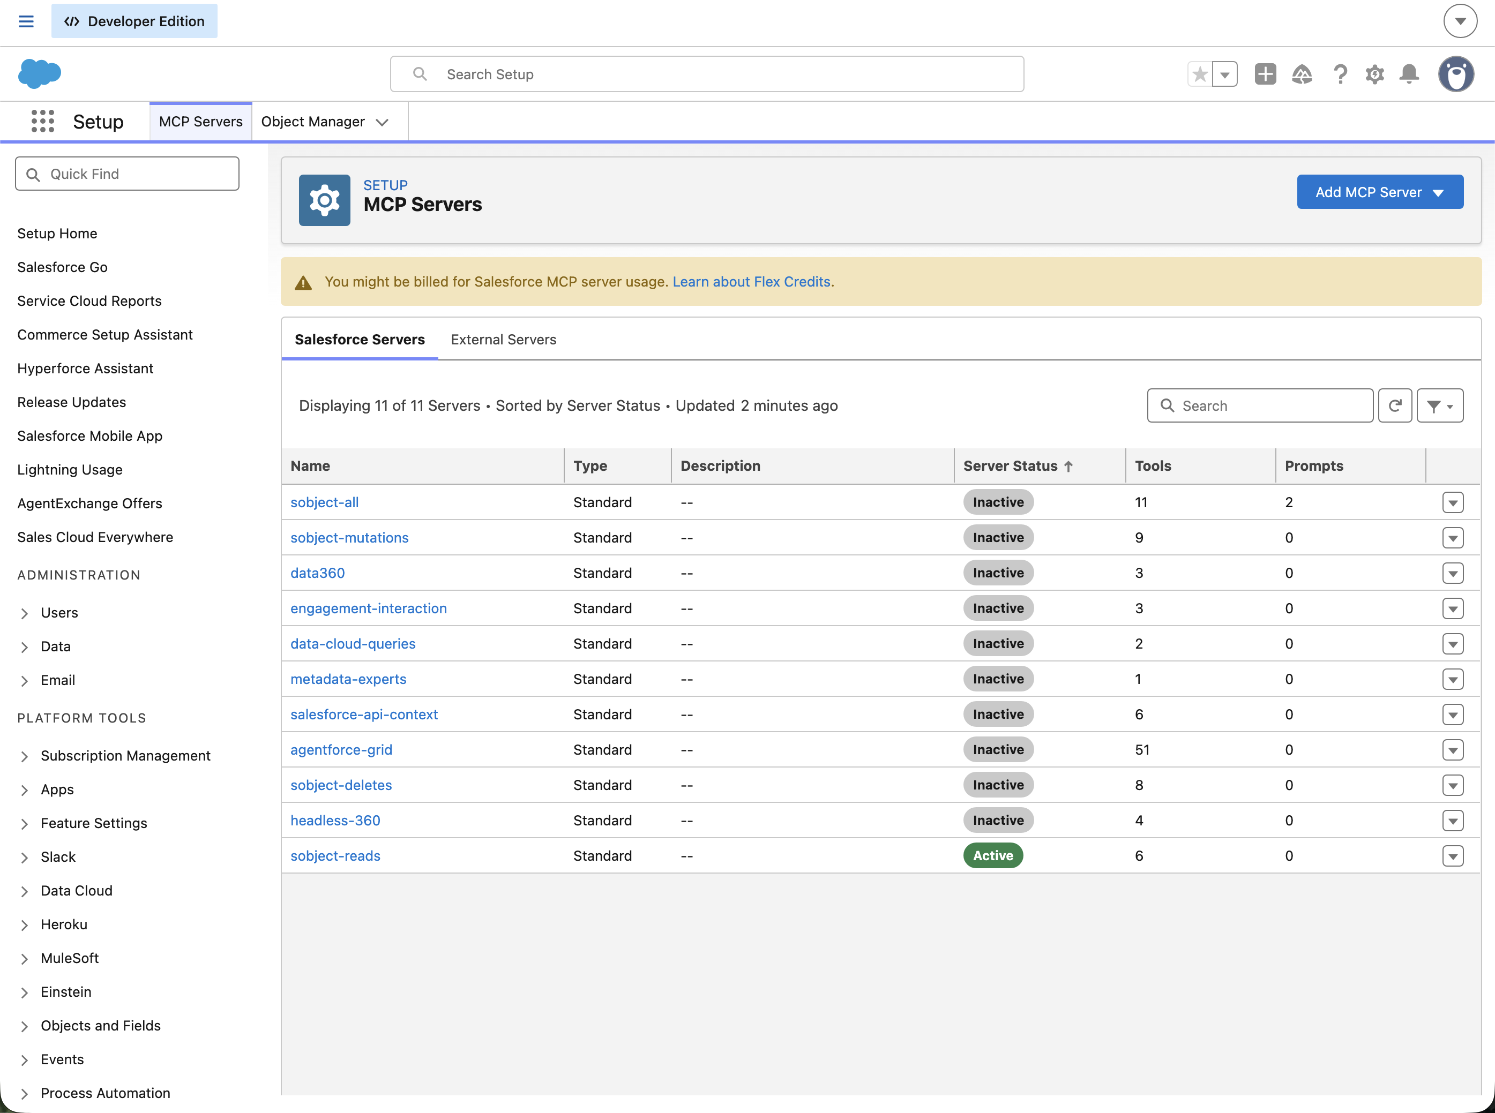Open row actions for sobject-all

pos(1453,502)
